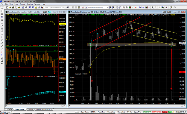Click the hammer and wrench tools icon
Image resolution: width=187 pixels, height=114 pixels.
coord(167,7)
